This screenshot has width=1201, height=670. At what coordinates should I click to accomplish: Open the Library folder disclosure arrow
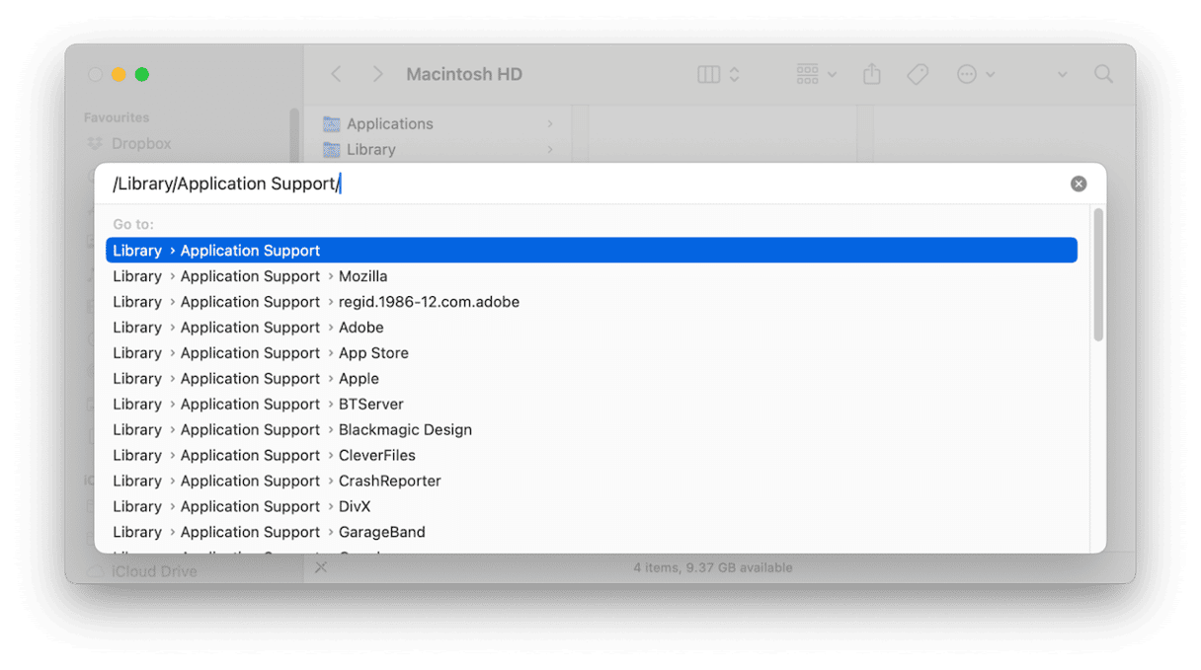click(x=551, y=149)
